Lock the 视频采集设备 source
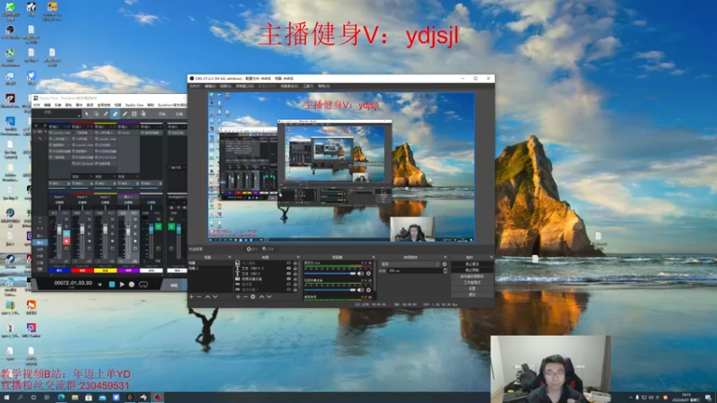The image size is (717, 403). pos(295,279)
